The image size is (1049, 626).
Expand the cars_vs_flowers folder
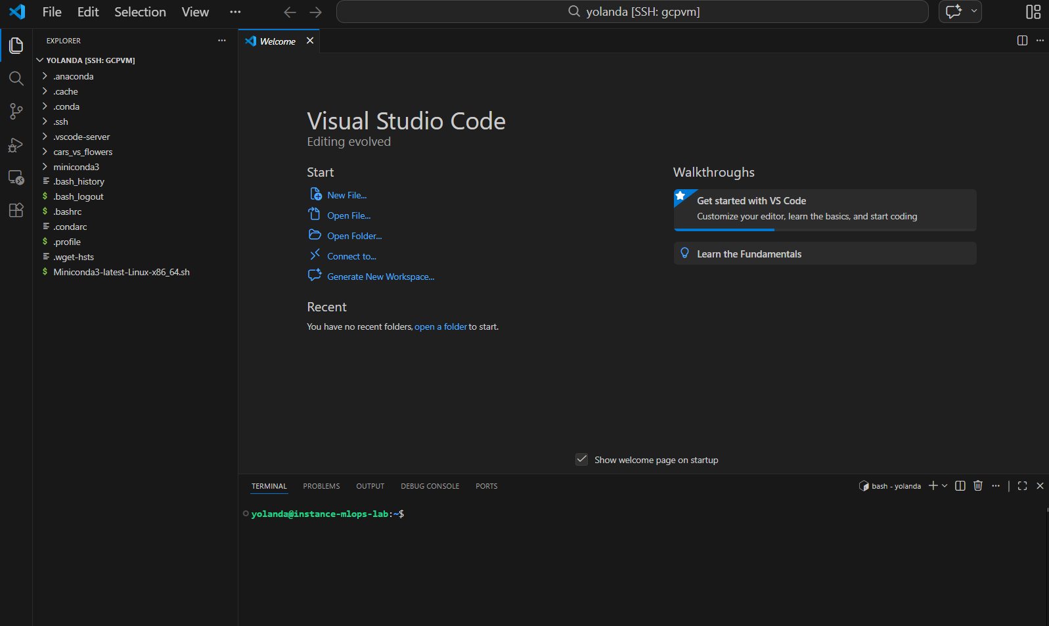(83, 152)
